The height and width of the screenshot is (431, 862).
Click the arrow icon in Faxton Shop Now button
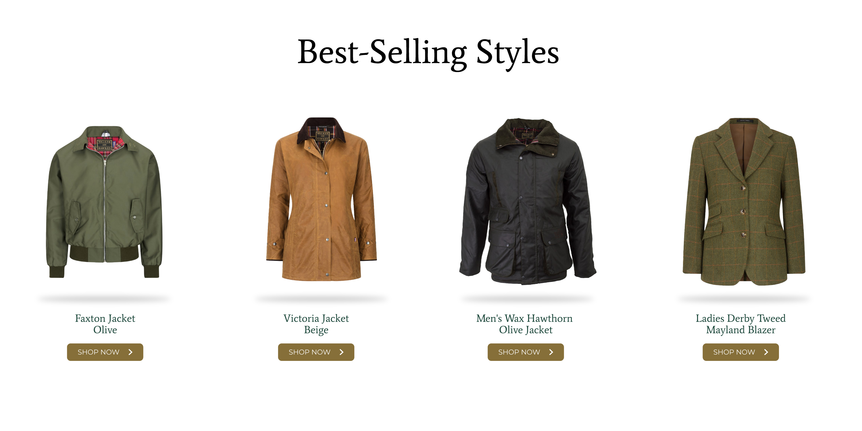(130, 352)
